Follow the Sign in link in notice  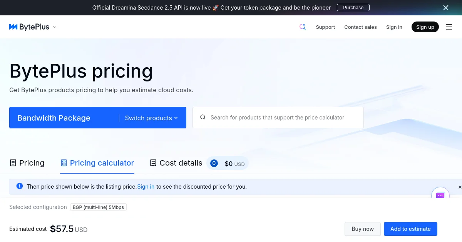[146, 187]
